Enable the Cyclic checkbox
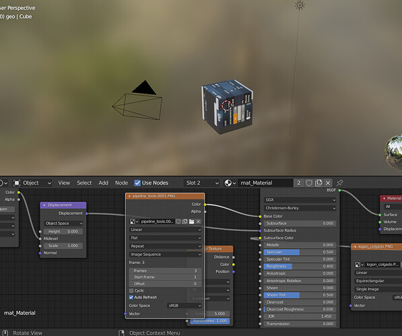 (x=131, y=291)
